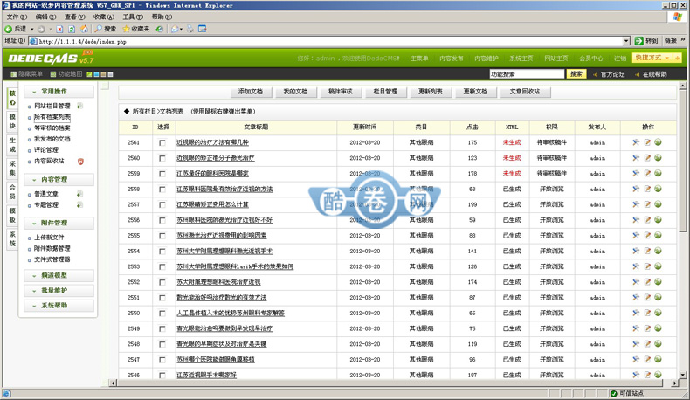Viewport: 690px width, 400px height.
Task: Click the 添加文档 button
Action: click(x=250, y=92)
